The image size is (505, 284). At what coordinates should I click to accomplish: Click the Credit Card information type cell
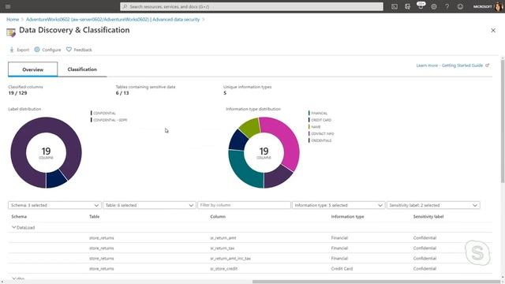[x=342, y=268]
